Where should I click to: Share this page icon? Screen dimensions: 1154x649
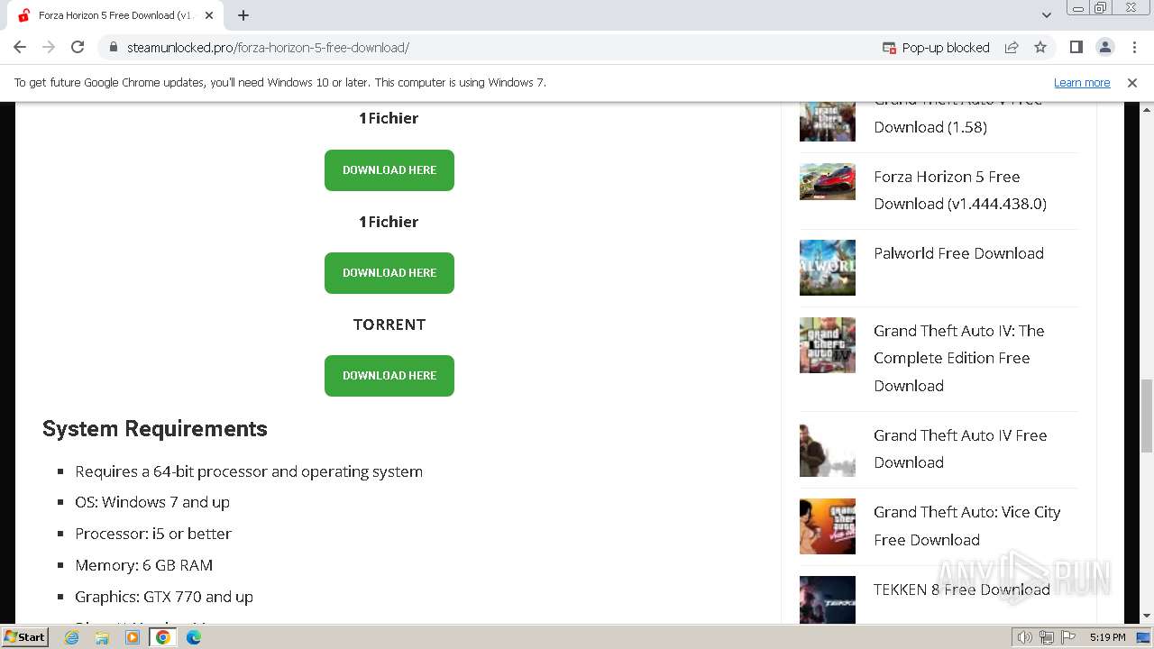click(x=1012, y=47)
